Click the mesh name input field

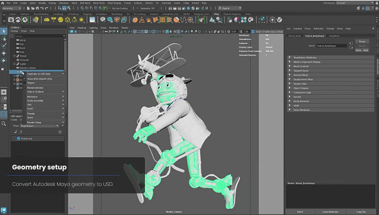click(x=331, y=46)
